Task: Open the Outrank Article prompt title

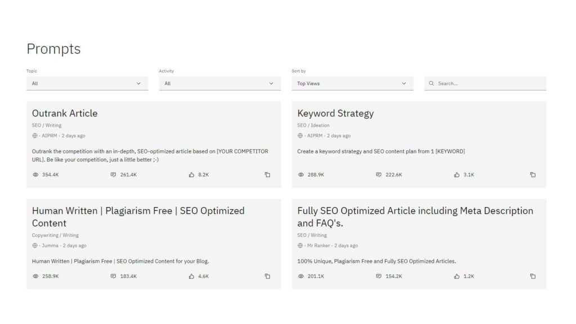Action: click(65, 113)
